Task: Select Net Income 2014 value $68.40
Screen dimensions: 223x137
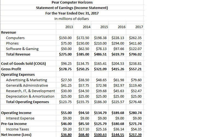Action: 84,135
